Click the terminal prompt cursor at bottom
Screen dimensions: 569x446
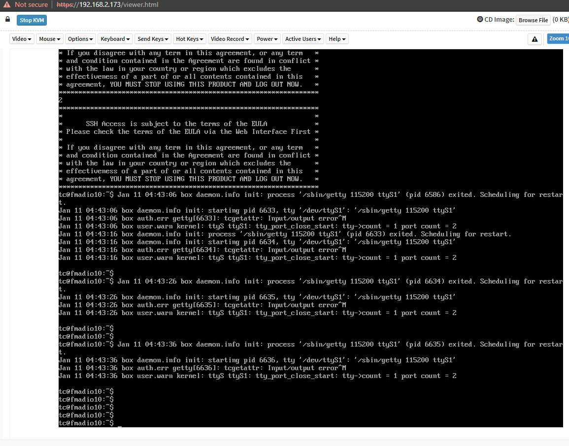120,423
